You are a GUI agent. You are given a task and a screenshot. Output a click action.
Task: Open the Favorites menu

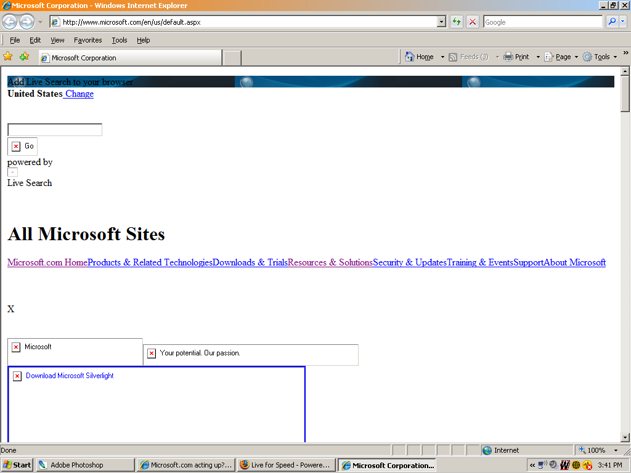click(x=88, y=40)
